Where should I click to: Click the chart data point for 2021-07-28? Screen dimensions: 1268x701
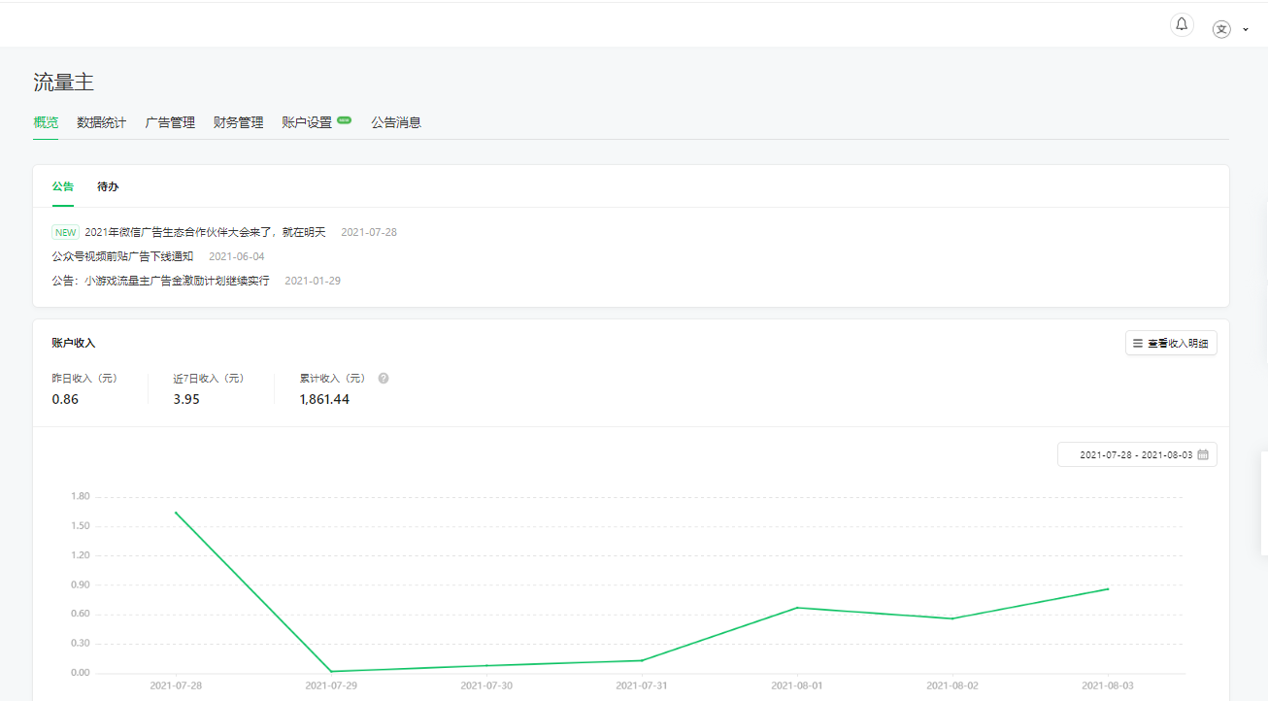[176, 513]
